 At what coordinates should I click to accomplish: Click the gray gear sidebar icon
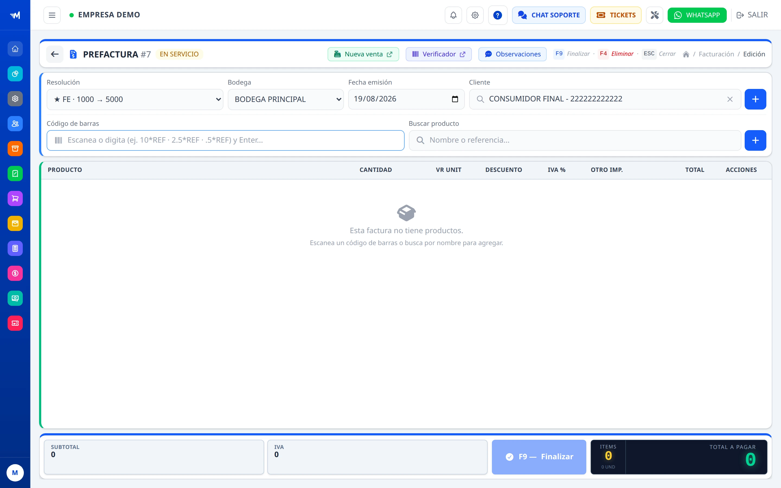click(x=15, y=99)
